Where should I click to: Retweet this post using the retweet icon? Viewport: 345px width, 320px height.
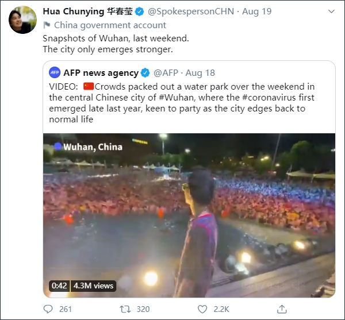(x=125, y=309)
